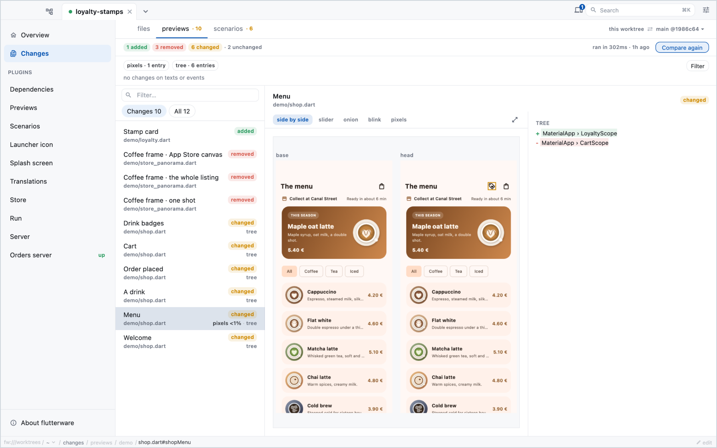Toggle the tree 6 entries chip
Viewport: 717px width, 448px height.
click(195, 65)
